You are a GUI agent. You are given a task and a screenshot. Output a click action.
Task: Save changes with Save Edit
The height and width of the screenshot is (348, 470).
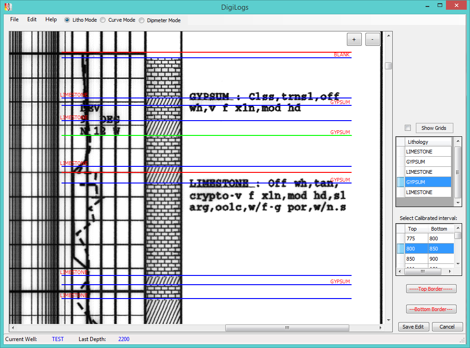[x=413, y=326]
